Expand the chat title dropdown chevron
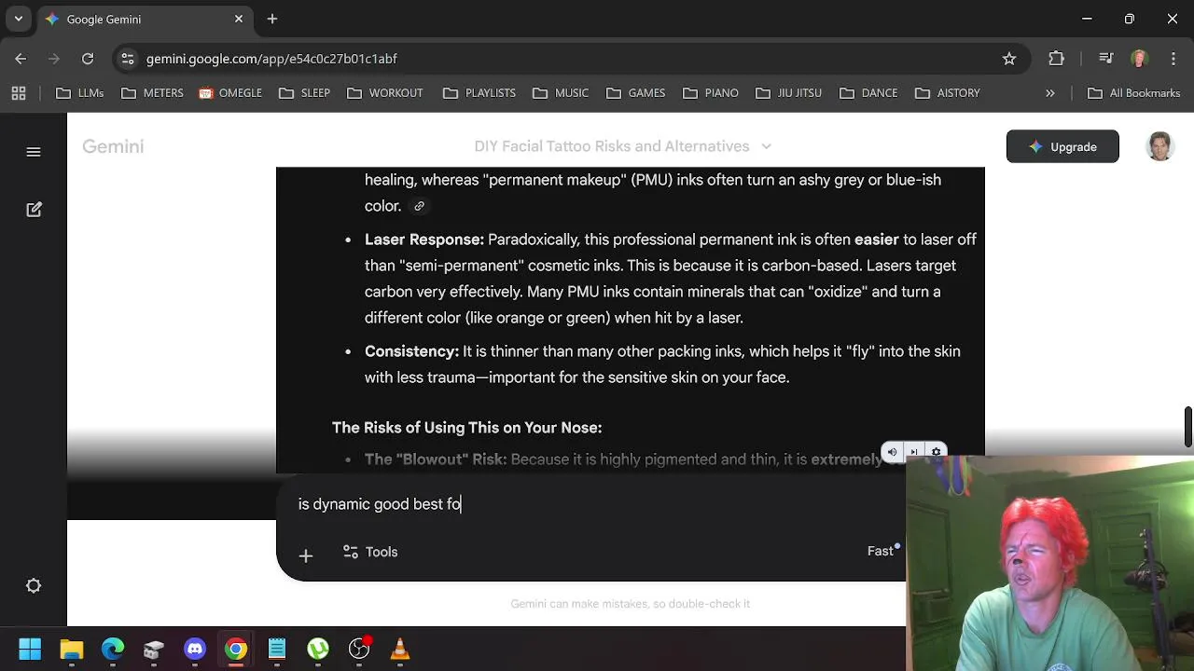This screenshot has width=1194, height=671. [x=766, y=146]
